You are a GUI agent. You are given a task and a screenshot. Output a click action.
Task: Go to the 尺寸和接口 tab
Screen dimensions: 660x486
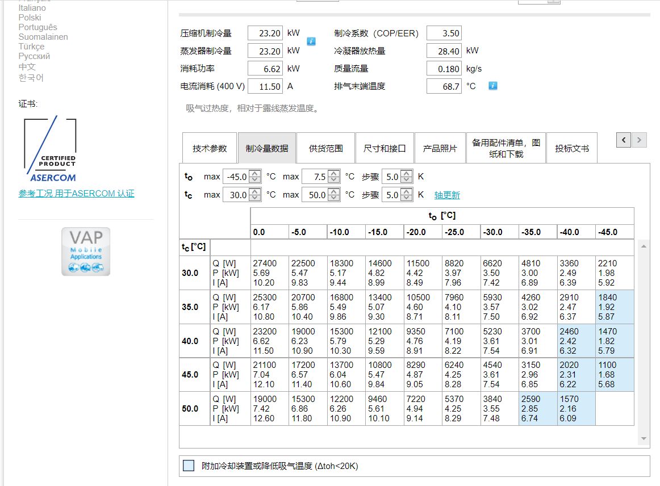[385, 148]
